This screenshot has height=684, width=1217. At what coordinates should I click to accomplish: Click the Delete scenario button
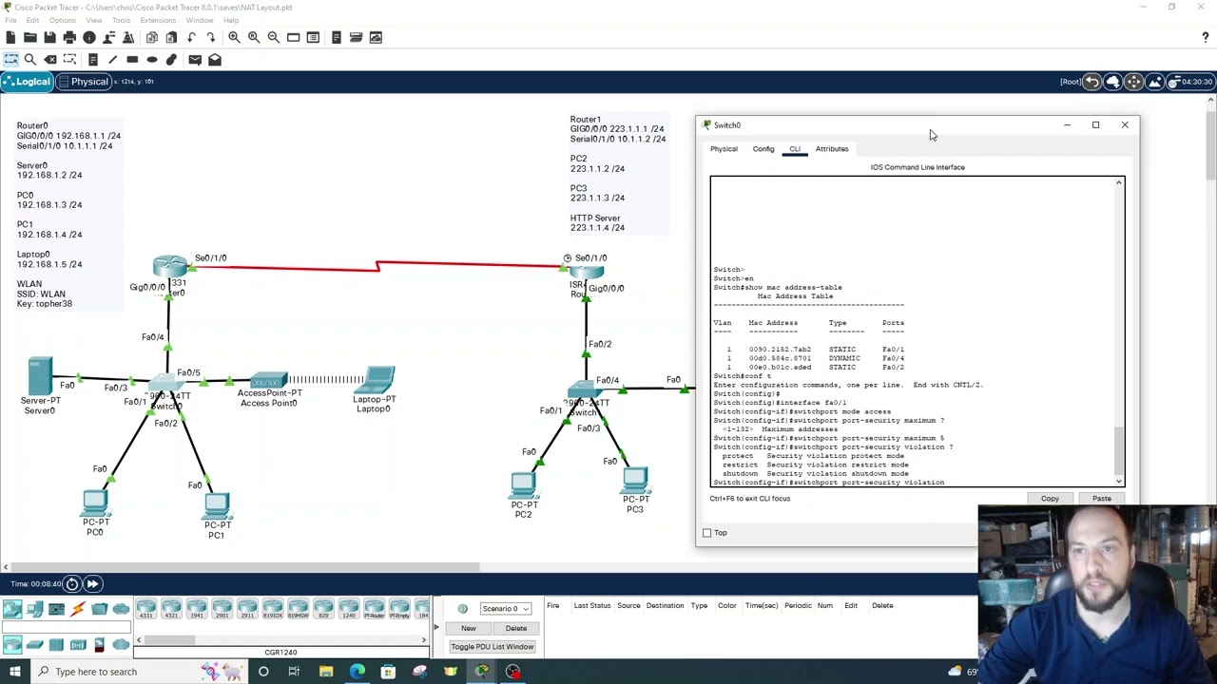click(516, 628)
